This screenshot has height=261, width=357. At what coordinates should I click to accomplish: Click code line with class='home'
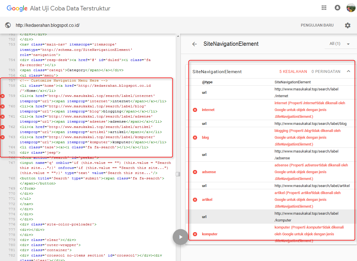[85, 88]
